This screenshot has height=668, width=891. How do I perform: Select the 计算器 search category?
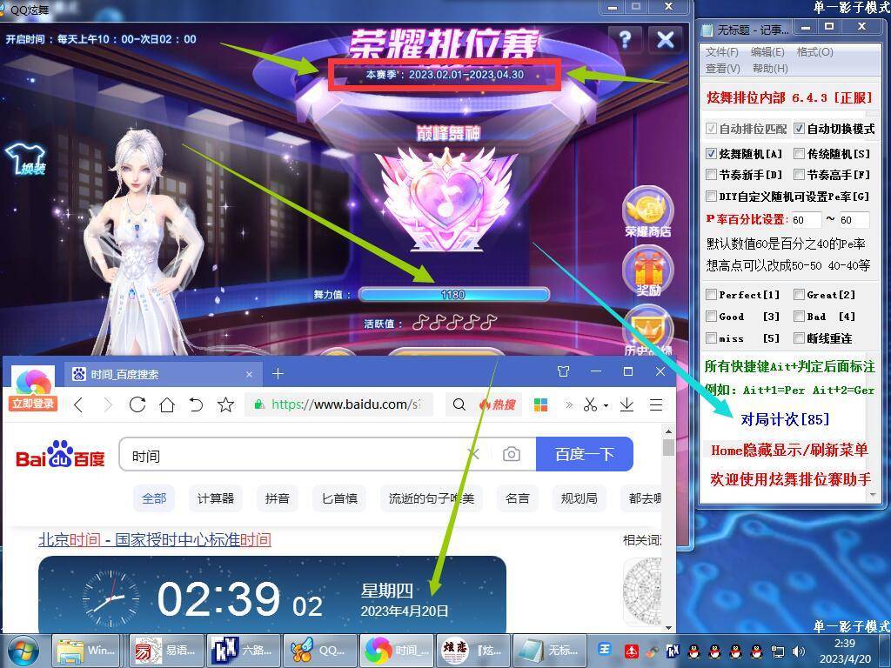pos(216,498)
